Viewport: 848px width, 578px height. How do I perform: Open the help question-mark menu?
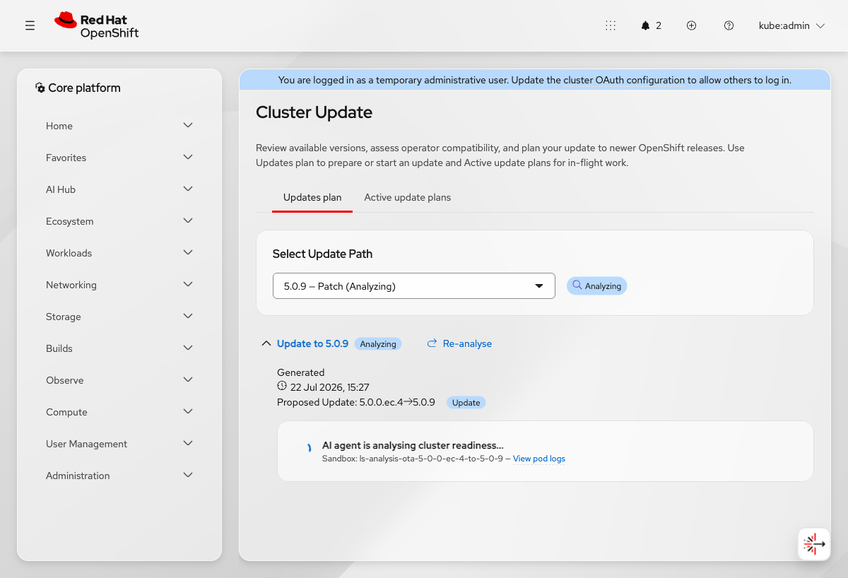click(729, 25)
